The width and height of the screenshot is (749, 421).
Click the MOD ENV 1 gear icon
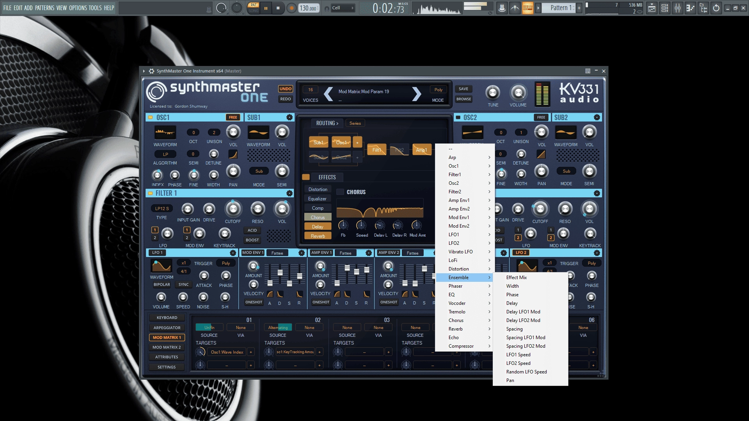click(302, 253)
